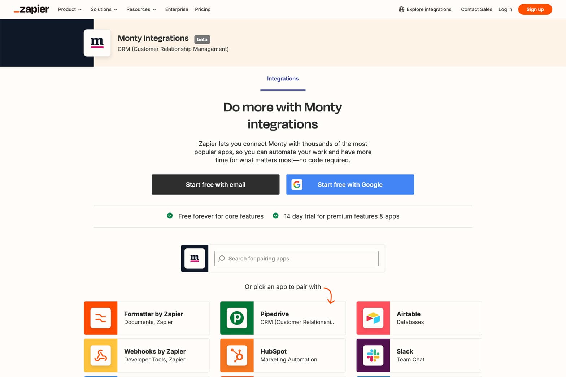Screen dimensions: 566x377
Task: Click Contact Sales
Action: (x=476, y=9)
